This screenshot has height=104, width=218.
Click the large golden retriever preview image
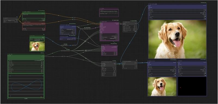pos(177,39)
